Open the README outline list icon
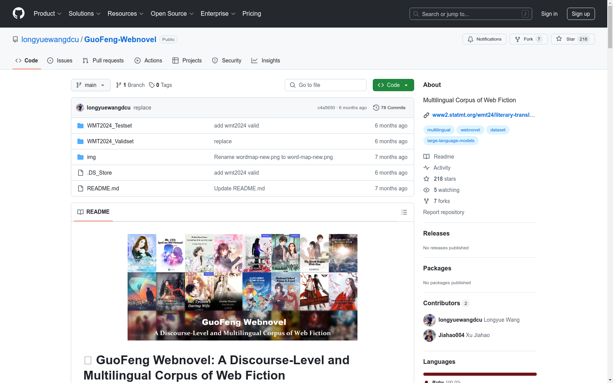Screen dimensions: 613x383 404,212
